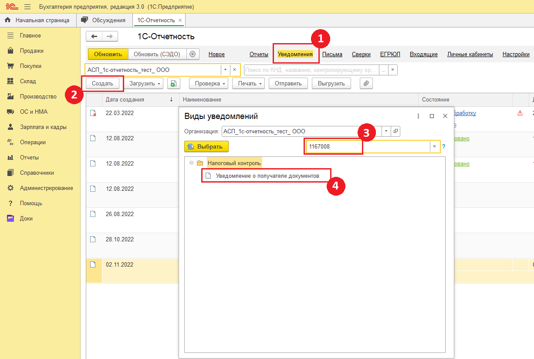Collapse the Налоговый контроль folder
Image resolution: width=534 pixels, height=359 pixels.
point(191,163)
